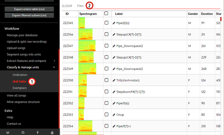Viewport: 224px width, 135px height.
Task: Edit label pencil for Chiup
Action: click(114, 115)
